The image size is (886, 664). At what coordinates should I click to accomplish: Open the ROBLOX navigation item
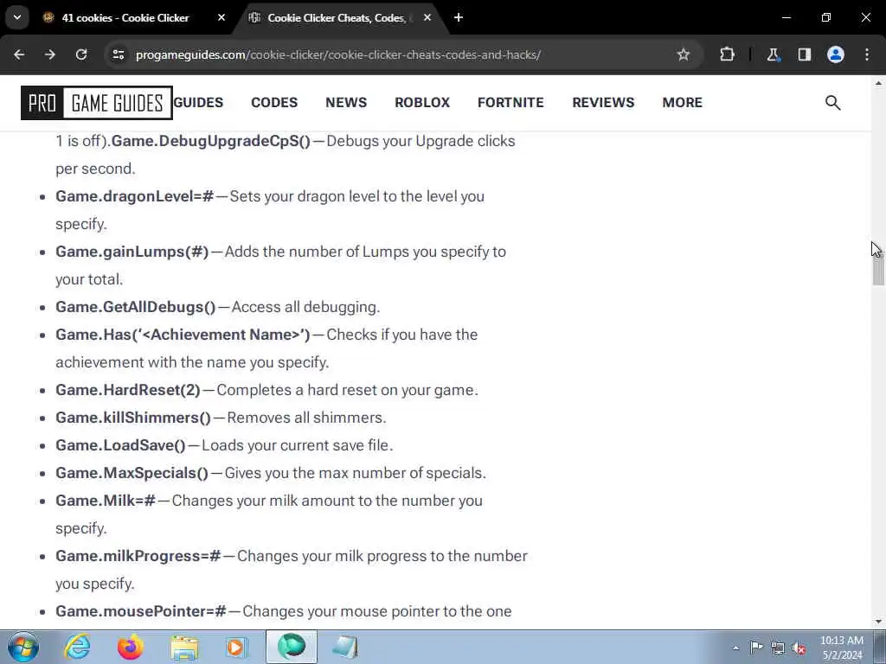(422, 103)
